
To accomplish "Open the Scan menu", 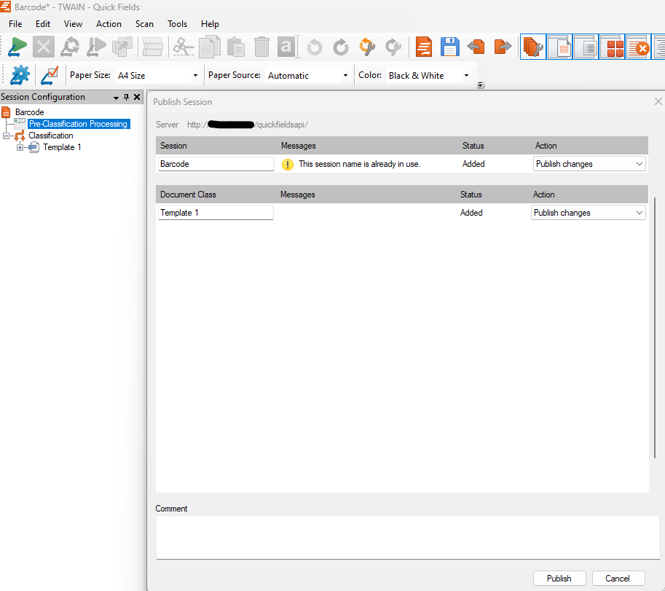I will click(144, 24).
